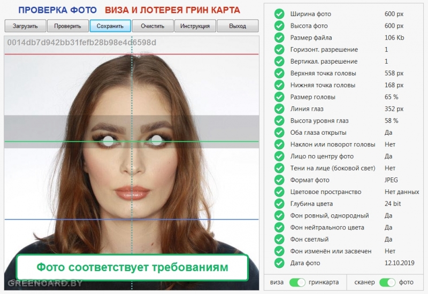Click checkmark beside Линия глаз
The height and width of the screenshot is (294, 428).
[279, 109]
